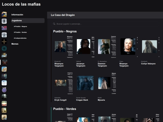Open the orange sky game icon
This screenshot has width=163, height=122.
click(4, 69)
